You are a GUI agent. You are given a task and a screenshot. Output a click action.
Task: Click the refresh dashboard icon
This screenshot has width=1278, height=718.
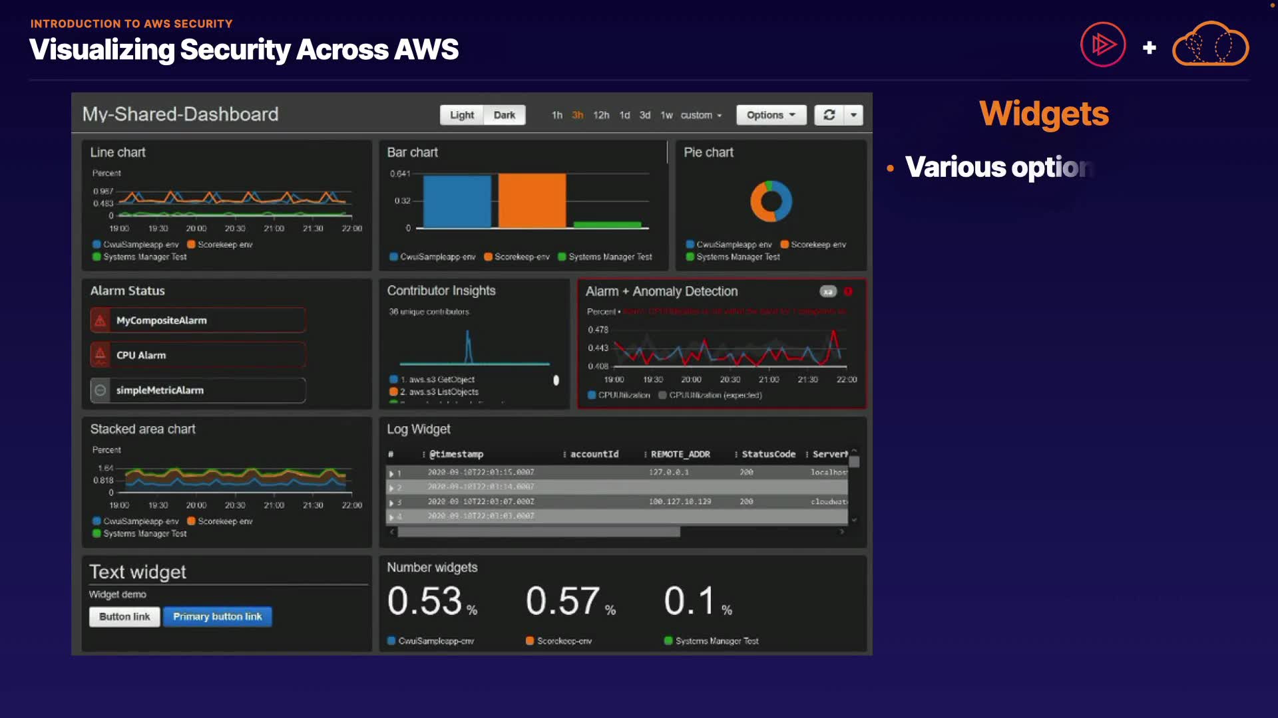click(829, 115)
